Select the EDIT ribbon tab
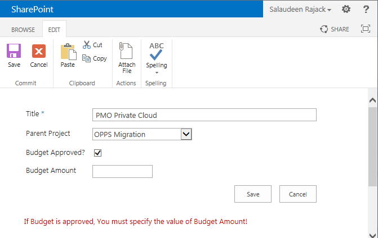Image resolution: width=378 pixels, height=238 pixels. [54, 30]
